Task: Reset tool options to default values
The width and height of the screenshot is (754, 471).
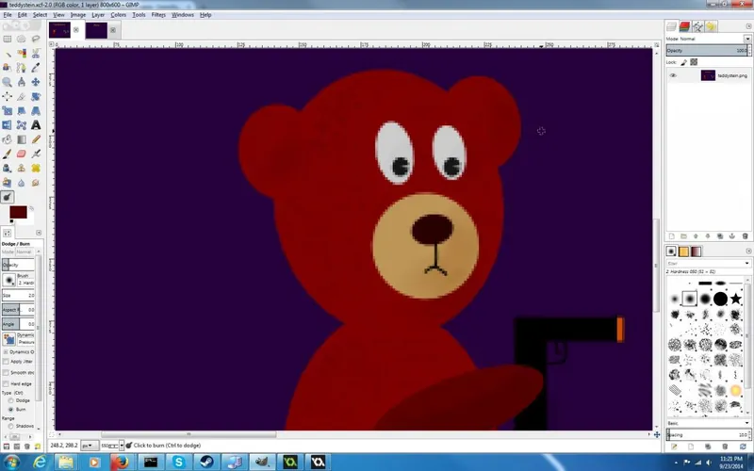Action: (x=38, y=447)
